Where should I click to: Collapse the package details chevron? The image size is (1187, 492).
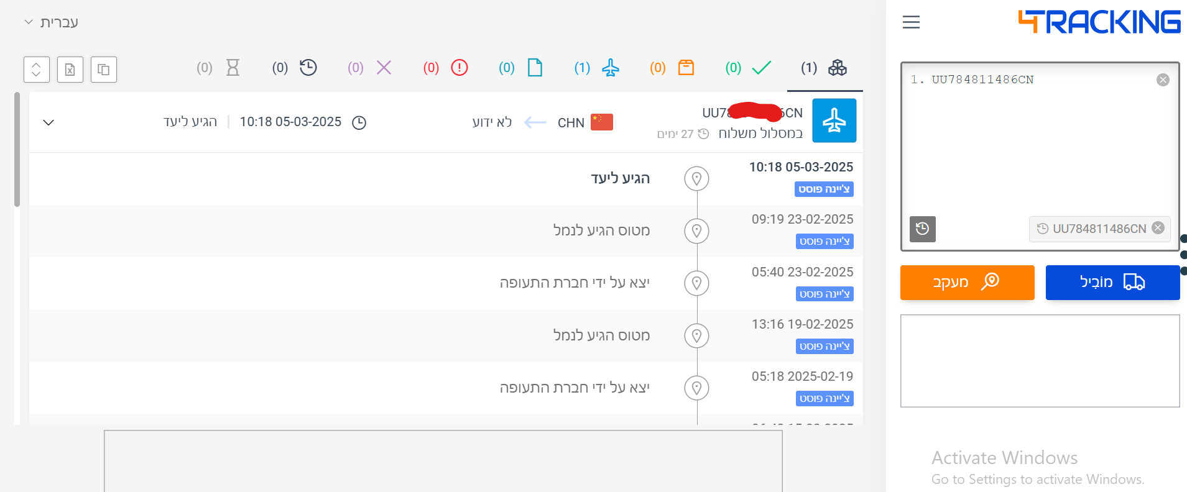pyautogui.click(x=48, y=122)
